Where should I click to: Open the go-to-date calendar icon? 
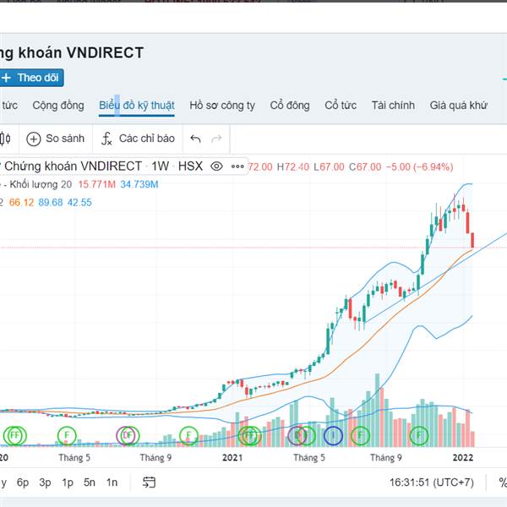149,482
